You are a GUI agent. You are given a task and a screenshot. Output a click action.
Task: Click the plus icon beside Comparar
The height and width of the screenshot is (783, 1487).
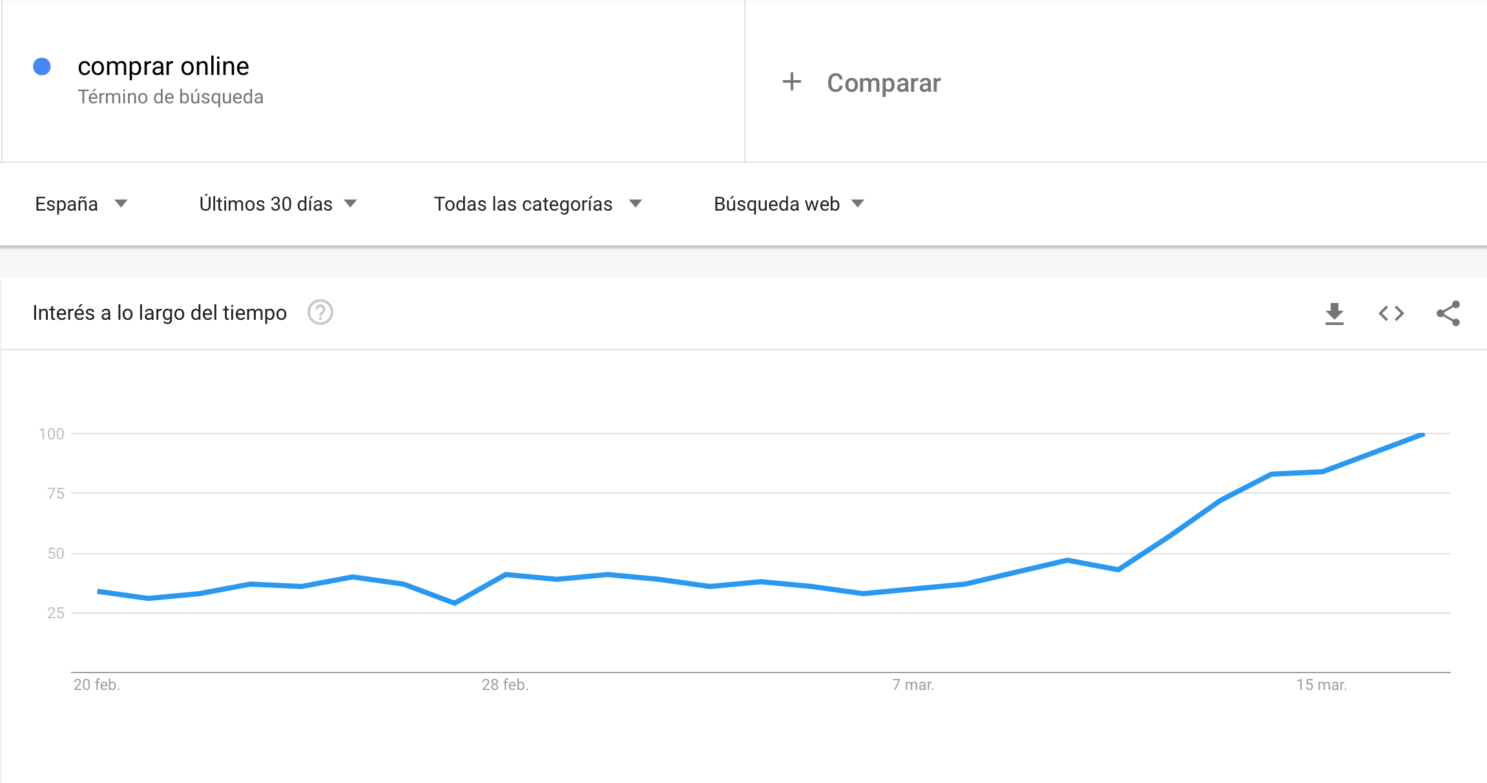[791, 82]
